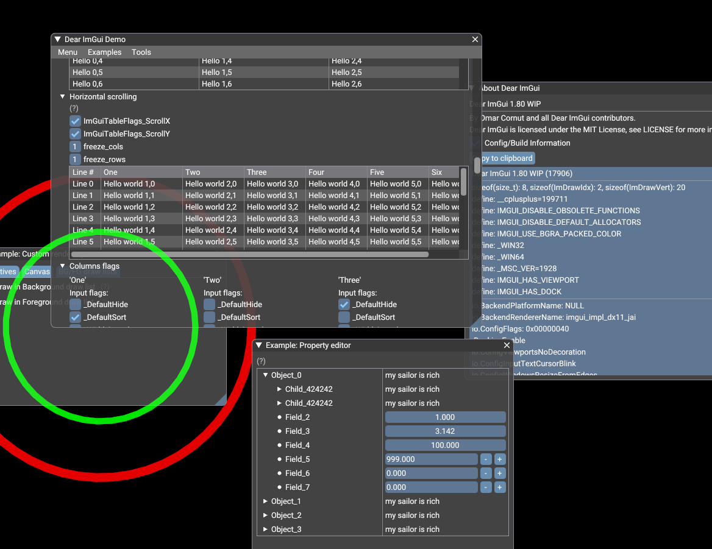Image resolution: width=712 pixels, height=549 pixels.
Task: Select cell 'Hello world 4,1'
Action: 334,196
